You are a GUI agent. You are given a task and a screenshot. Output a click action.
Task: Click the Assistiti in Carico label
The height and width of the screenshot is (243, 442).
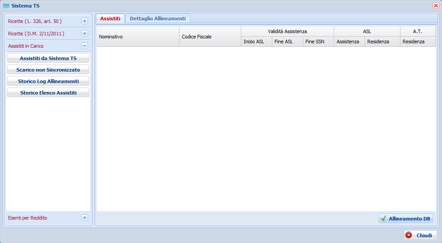tap(26, 46)
